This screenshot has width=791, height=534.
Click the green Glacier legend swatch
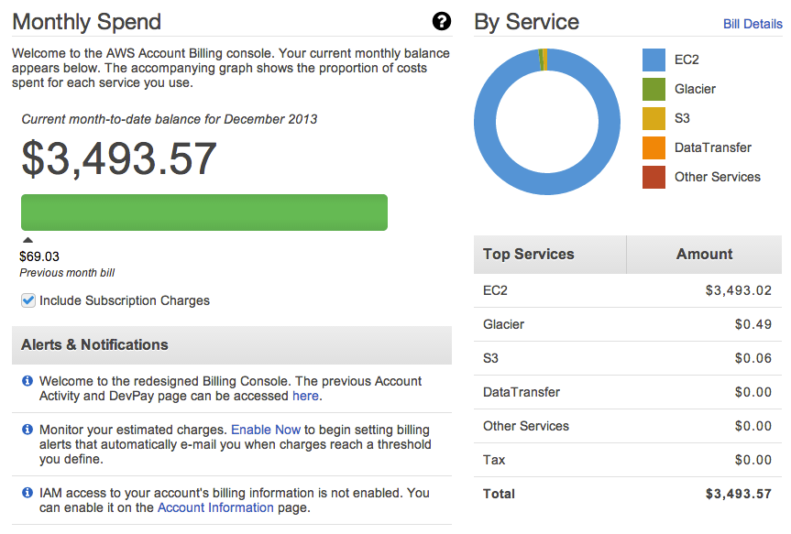click(x=654, y=89)
